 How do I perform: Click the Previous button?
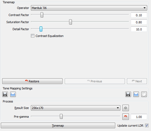click(x=95, y=81)
